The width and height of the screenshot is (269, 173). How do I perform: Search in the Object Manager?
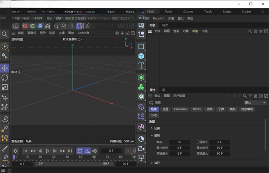pyautogui.click(x=250, y=31)
